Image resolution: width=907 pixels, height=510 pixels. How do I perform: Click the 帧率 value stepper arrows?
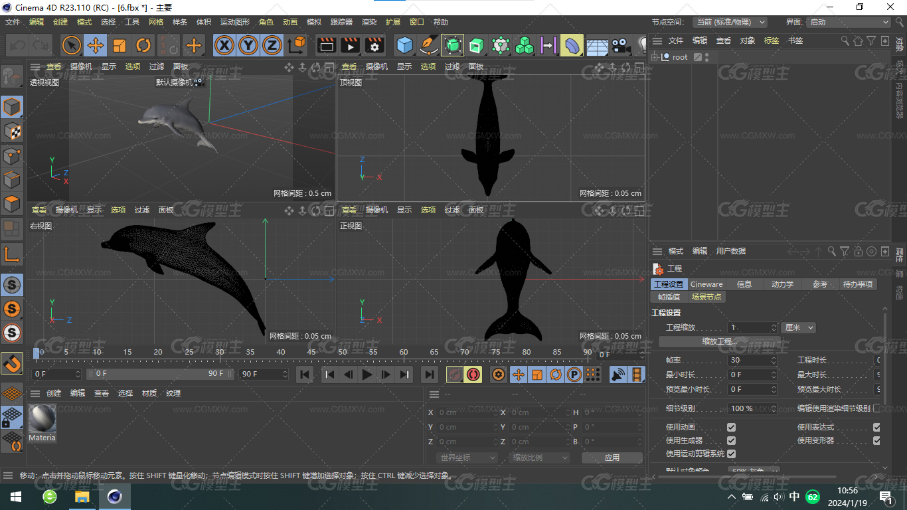click(774, 360)
